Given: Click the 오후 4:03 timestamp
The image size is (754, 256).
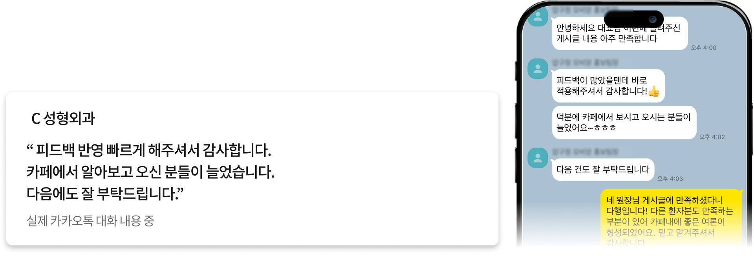Looking at the screenshot, I should point(670,179).
